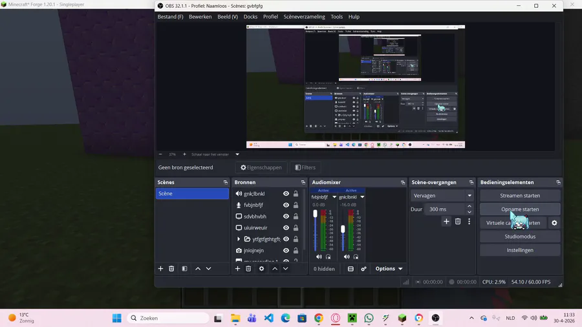Screen dimensions: 582x327
Task: Decrease the transition Duur with the down arrow
Action: 469,212
